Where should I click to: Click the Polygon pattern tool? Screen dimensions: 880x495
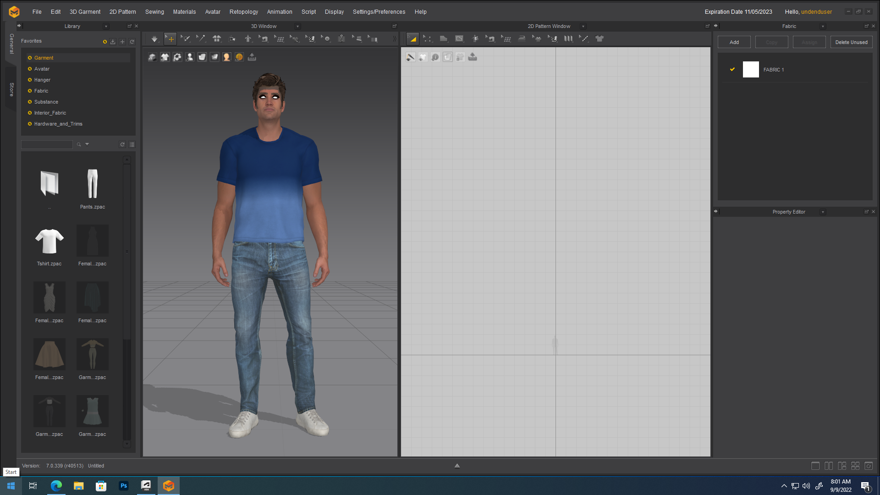tap(443, 39)
